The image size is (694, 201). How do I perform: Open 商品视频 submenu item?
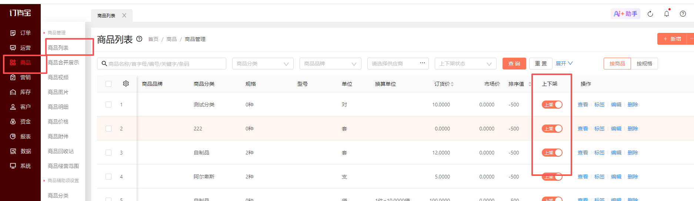(58, 77)
